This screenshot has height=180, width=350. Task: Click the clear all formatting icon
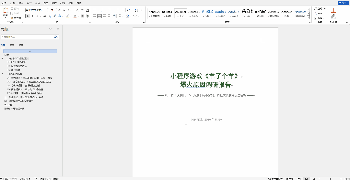[77, 10]
